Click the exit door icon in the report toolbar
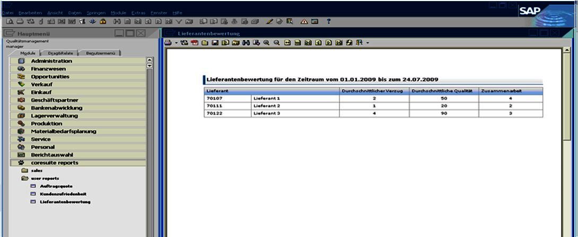Viewport: 578px width, 237px height. coord(360,43)
